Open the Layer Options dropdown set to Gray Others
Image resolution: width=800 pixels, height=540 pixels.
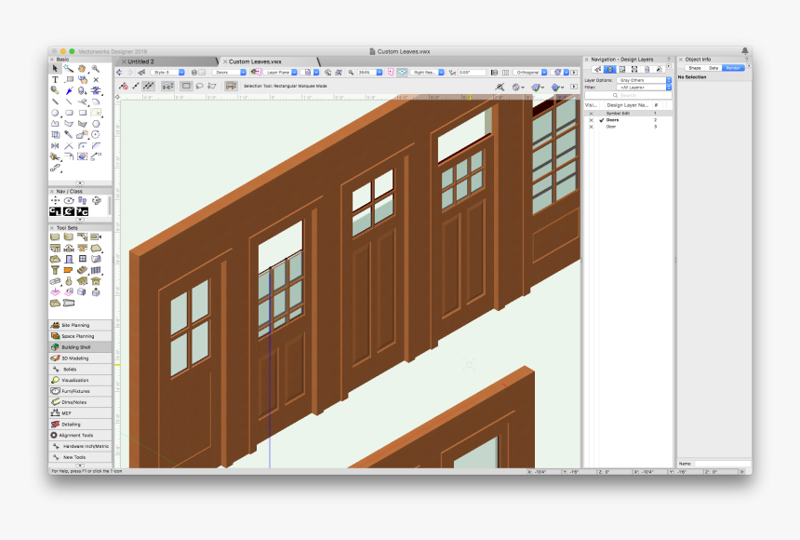[641, 80]
